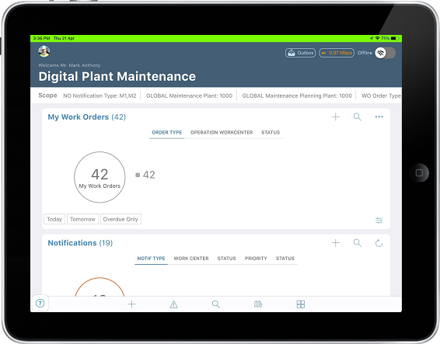Open alerts via bottom warning triangle icon
Screen dimensions: 440x344
point(173,304)
